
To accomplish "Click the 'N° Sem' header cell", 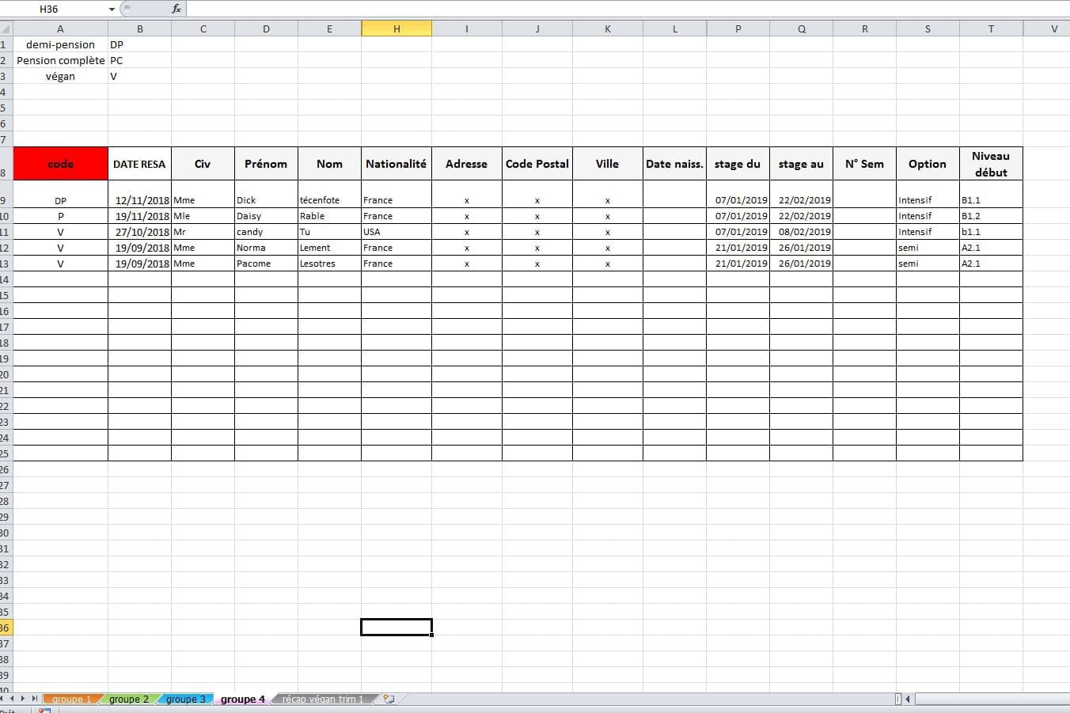I will tap(864, 164).
